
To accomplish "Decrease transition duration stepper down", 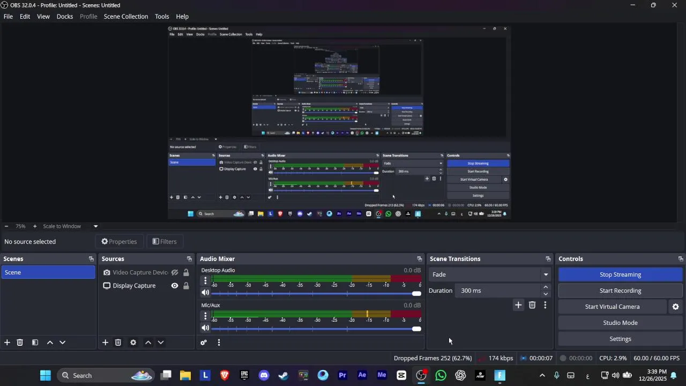I will [x=546, y=294].
